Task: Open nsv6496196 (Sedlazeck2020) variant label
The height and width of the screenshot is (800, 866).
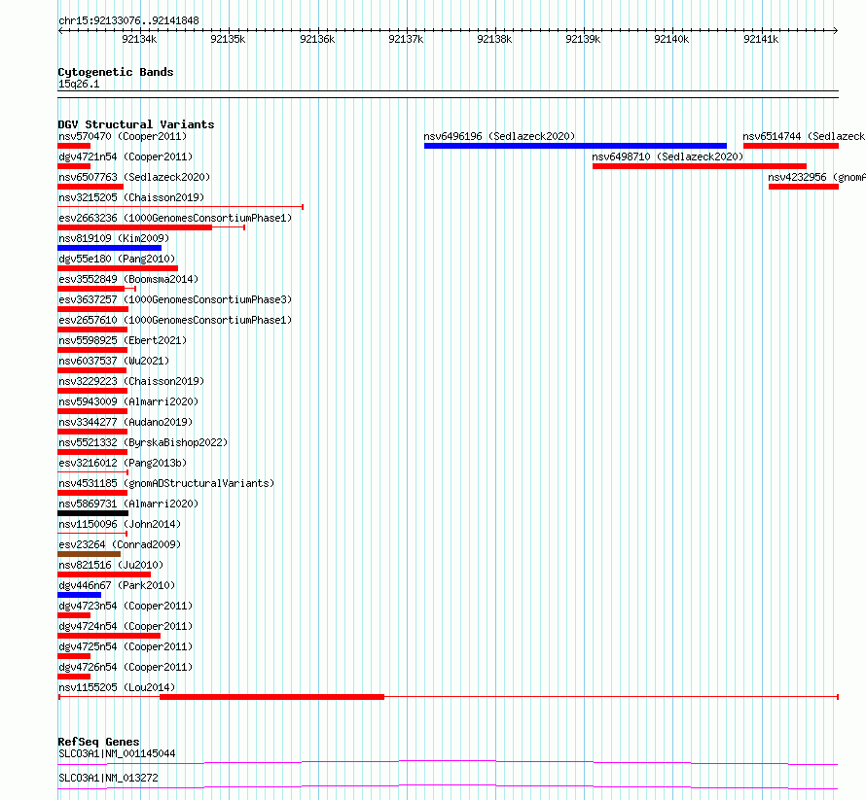Action: pos(499,136)
